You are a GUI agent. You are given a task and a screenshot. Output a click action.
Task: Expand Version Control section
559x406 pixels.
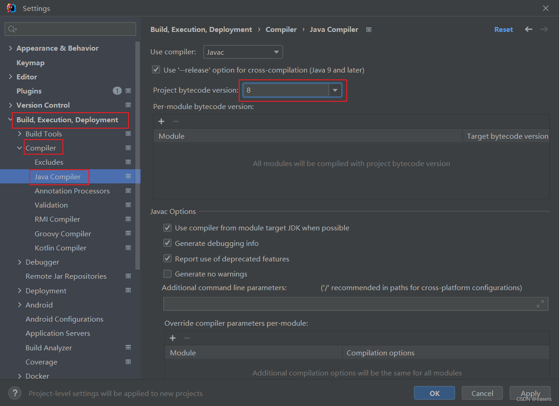[10, 105]
